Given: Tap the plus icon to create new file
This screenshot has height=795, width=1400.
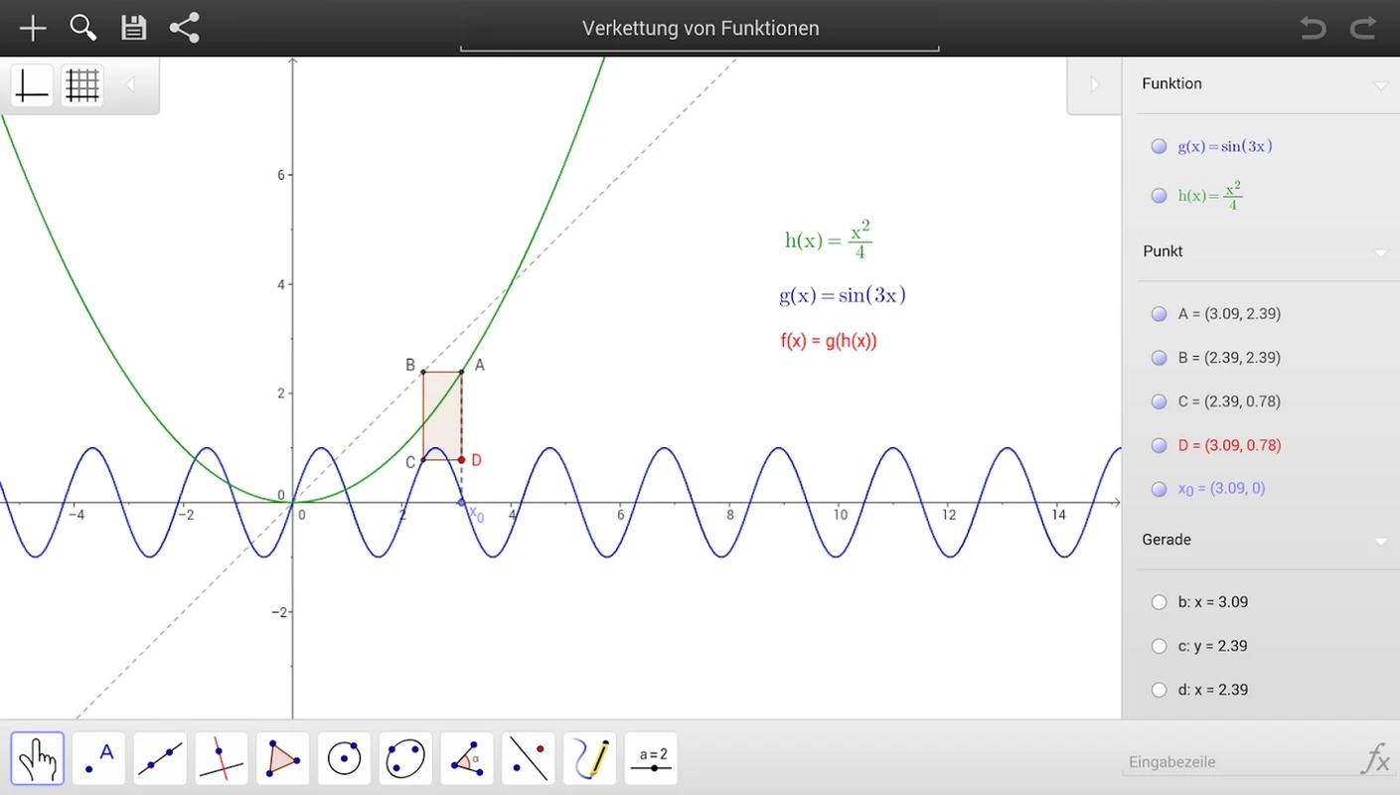Looking at the screenshot, I should pos(33,28).
